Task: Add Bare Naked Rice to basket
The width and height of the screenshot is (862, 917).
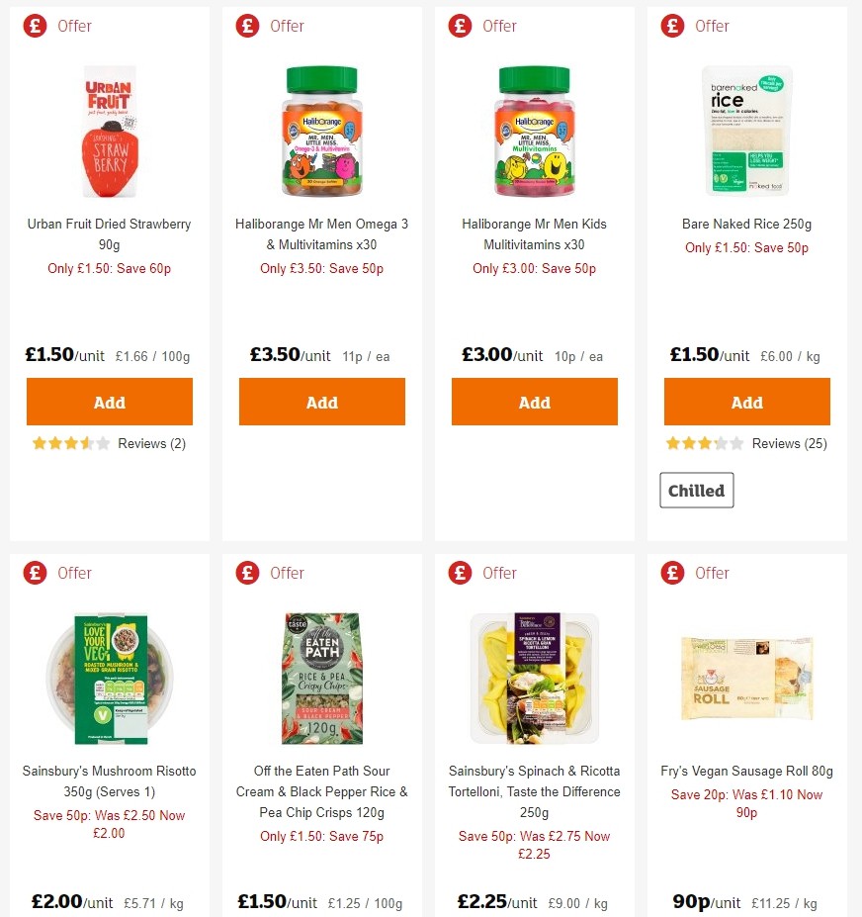Action: coord(746,402)
